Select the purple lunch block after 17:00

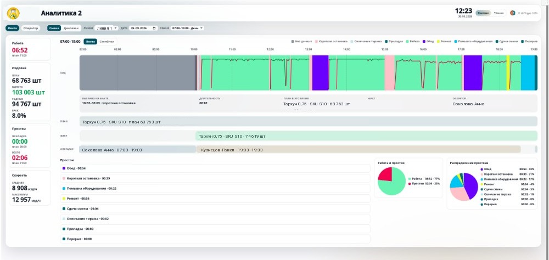click(x=473, y=73)
